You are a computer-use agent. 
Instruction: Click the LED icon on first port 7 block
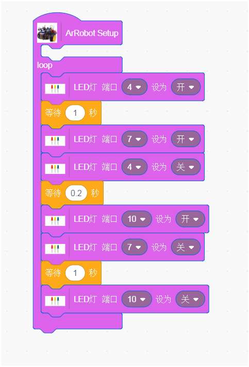click(x=55, y=141)
